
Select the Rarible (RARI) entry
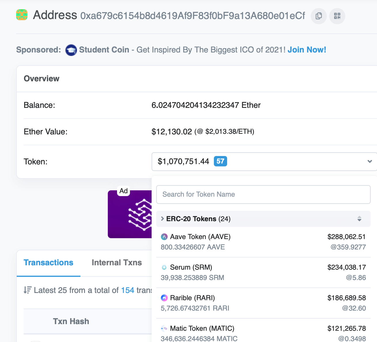[263, 303]
